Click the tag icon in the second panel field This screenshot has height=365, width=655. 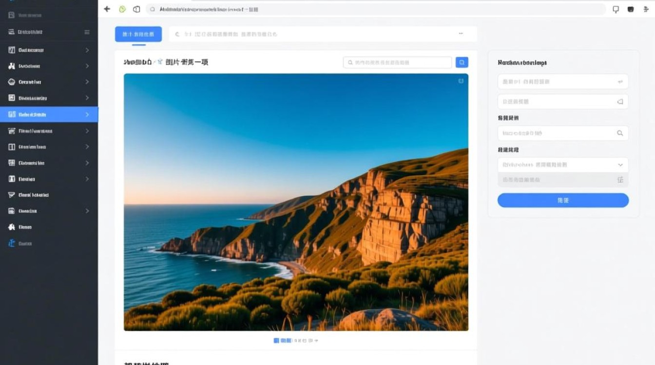point(620,102)
